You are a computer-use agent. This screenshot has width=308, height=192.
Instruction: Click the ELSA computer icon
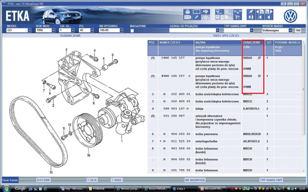click(x=219, y=12)
